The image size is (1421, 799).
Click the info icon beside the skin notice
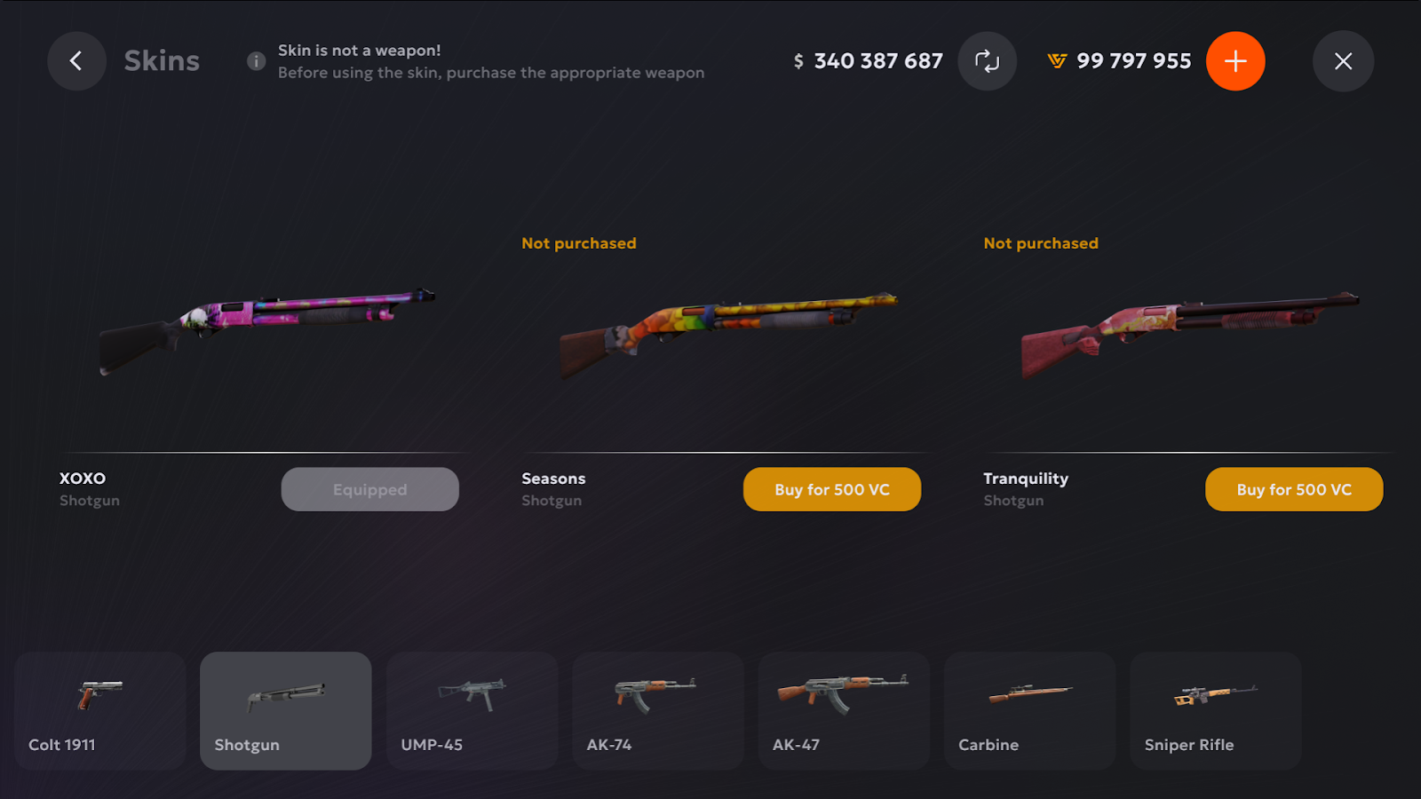256,61
